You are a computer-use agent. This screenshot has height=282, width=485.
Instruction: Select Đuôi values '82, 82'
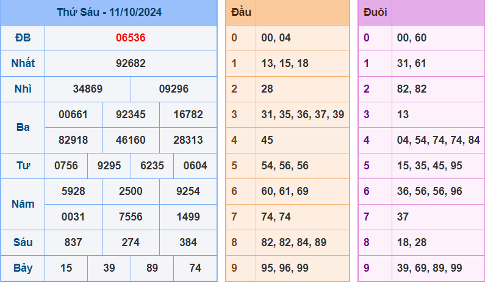tap(412, 89)
